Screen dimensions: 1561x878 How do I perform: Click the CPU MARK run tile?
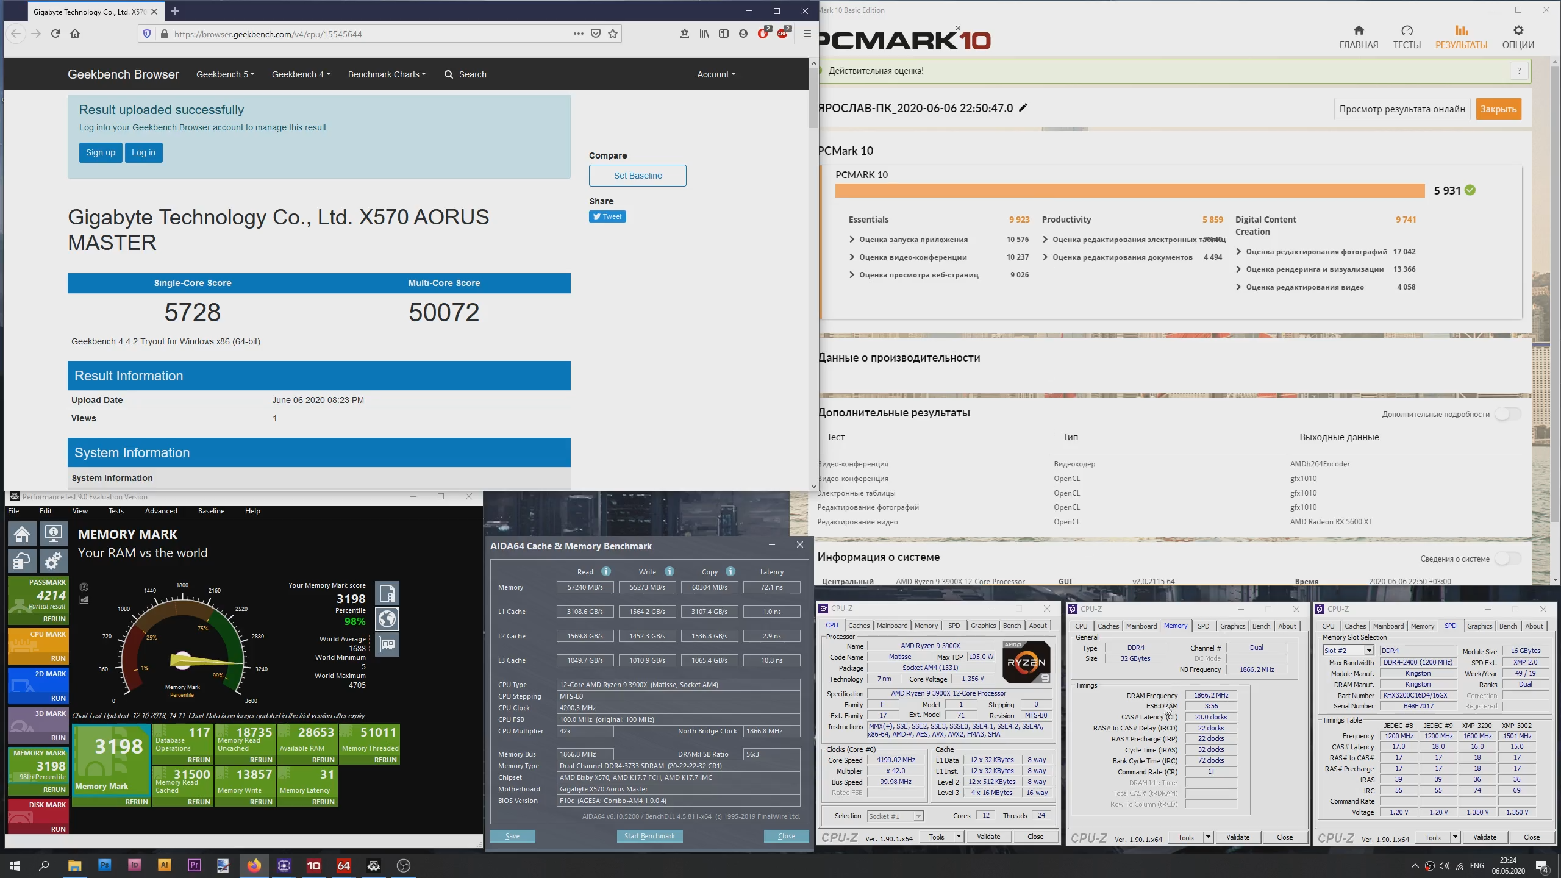pyautogui.click(x=38, y=646)
